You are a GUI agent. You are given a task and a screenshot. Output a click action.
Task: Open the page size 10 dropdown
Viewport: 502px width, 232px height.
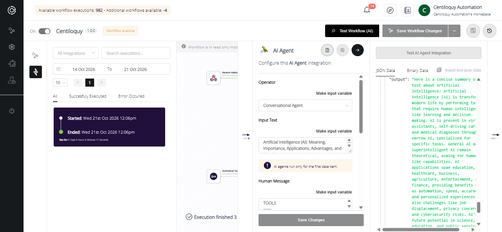point(60,83)
